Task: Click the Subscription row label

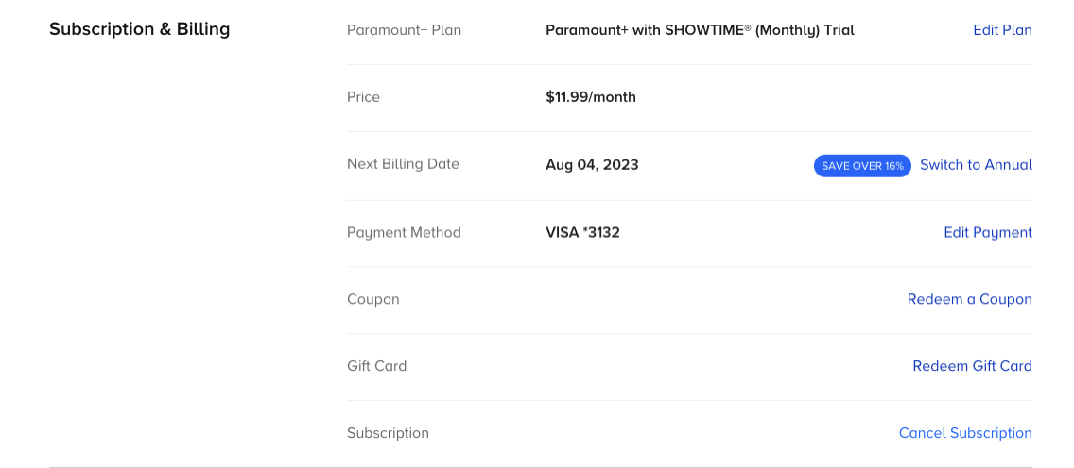Action: point(388,433)
